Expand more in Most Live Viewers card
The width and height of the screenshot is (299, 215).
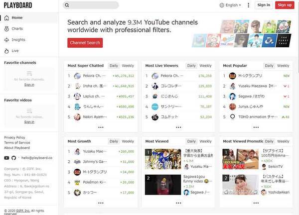click(x=178, y=127)
